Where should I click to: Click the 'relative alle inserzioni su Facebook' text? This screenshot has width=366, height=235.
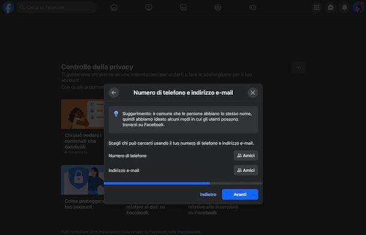pos(212,210)
